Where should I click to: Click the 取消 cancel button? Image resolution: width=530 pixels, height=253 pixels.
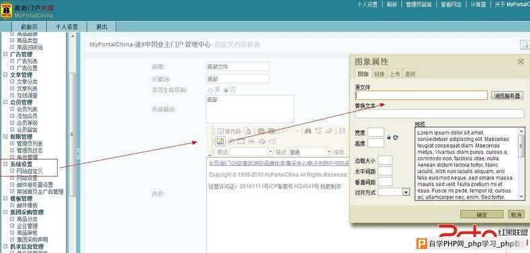click(x=516, y=215)
